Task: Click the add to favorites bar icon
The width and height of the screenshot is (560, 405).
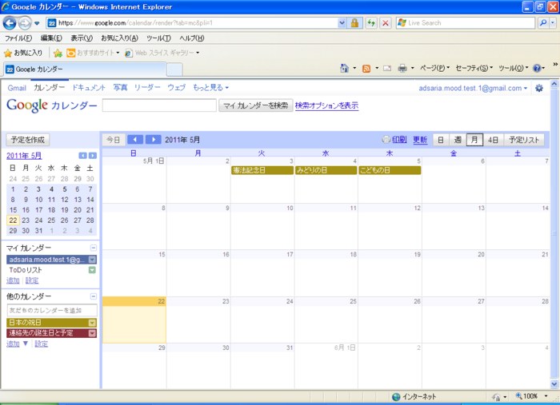Action: [x=58, y=53]
